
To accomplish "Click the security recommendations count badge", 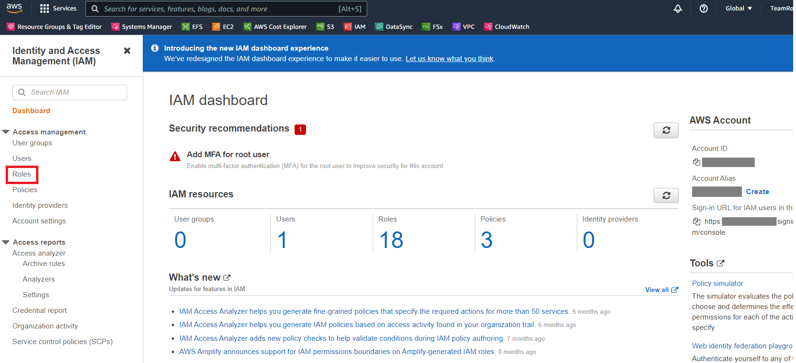I will (x=300, y=129).
